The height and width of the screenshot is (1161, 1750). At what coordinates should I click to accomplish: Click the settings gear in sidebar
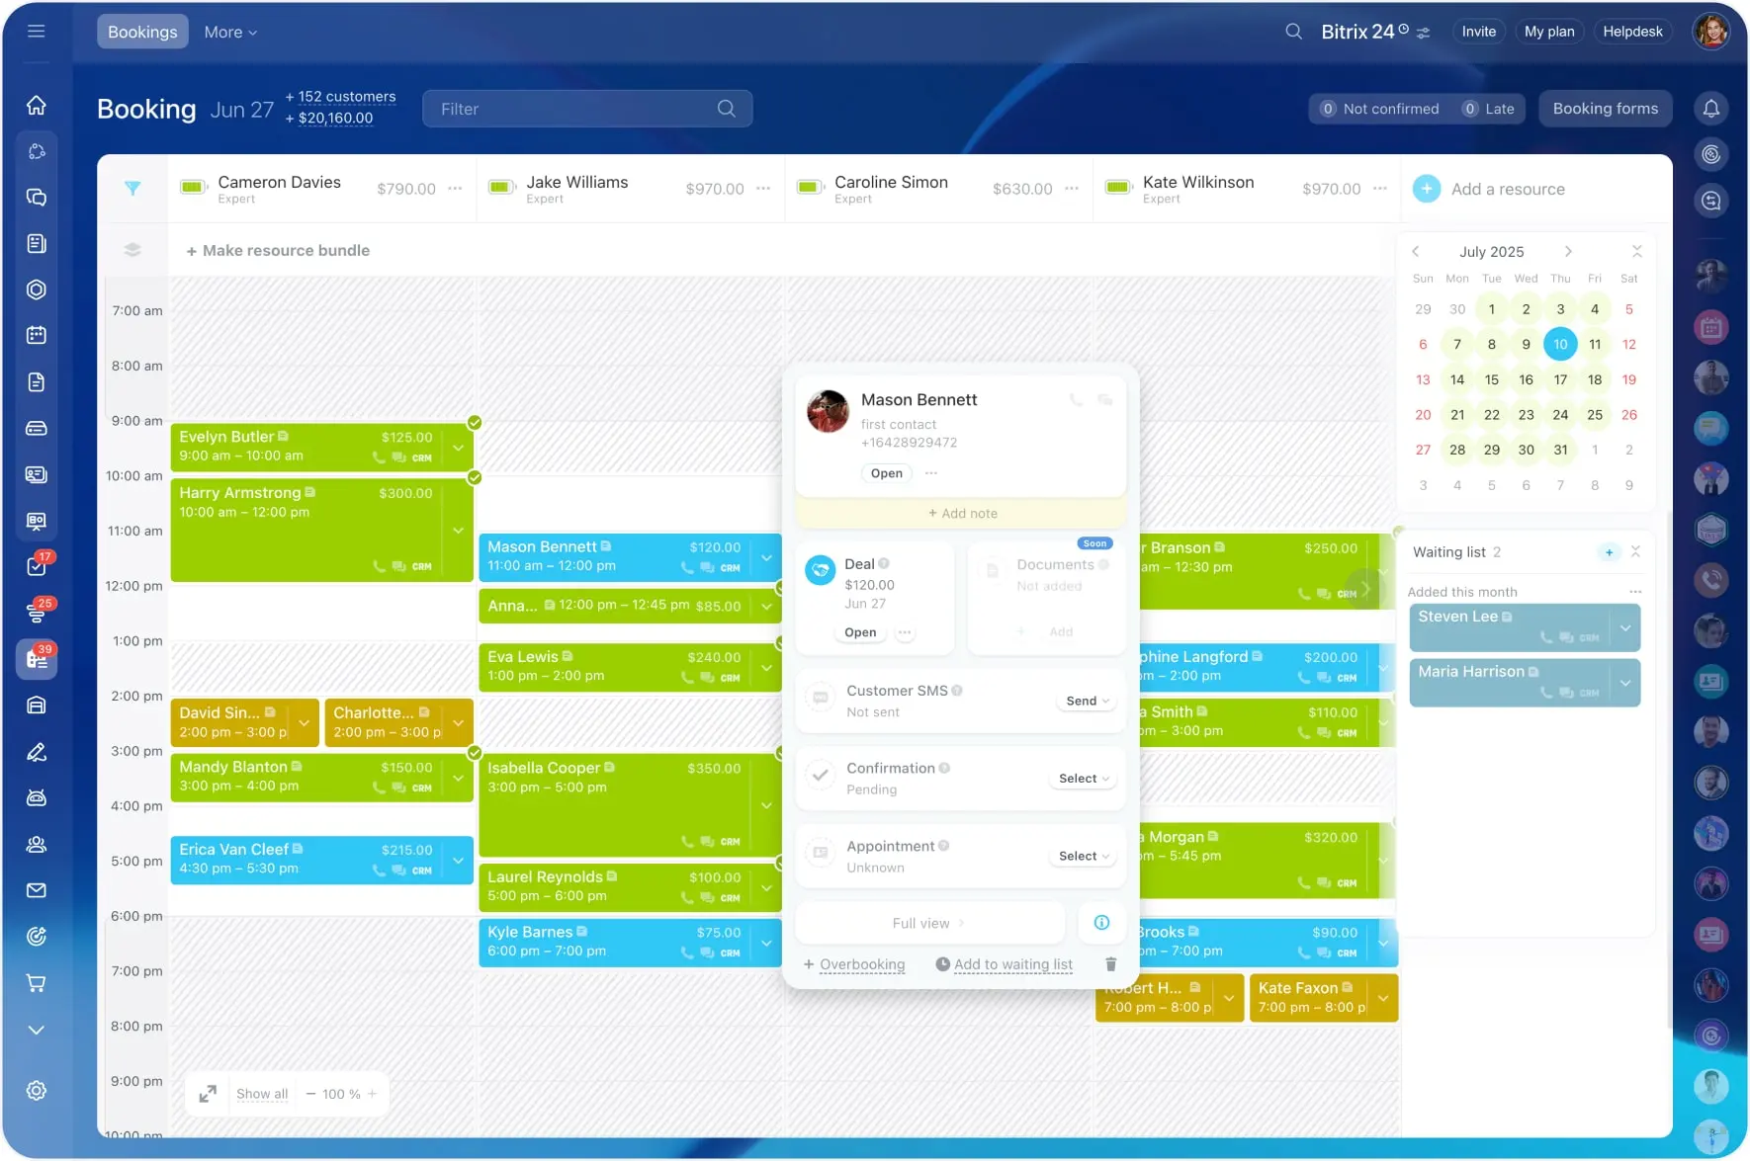pyautogui.click(x=37, y=1090)
